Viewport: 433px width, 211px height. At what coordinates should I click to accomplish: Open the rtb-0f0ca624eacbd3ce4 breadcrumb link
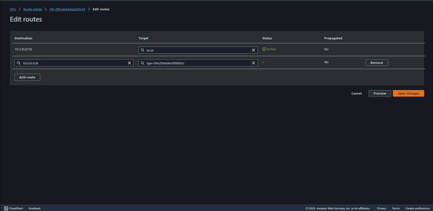click(68, 9)
